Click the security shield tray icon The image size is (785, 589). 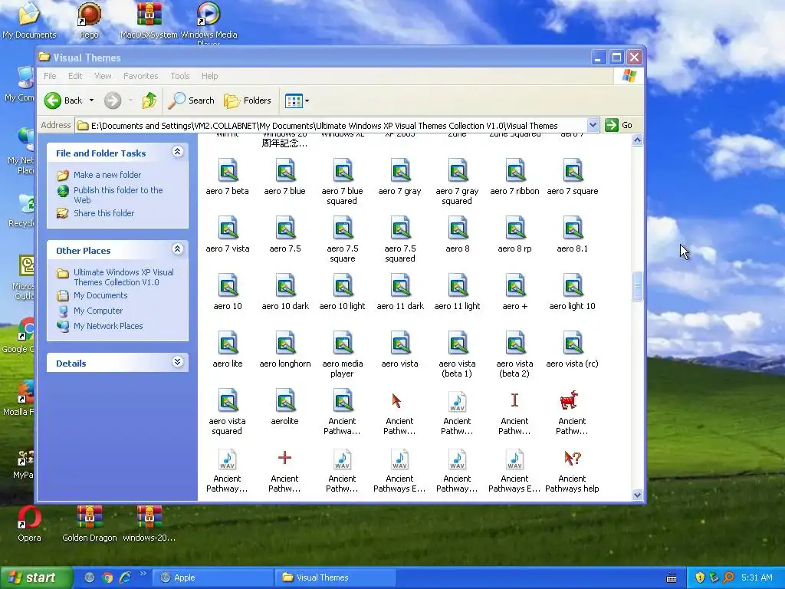700,577
